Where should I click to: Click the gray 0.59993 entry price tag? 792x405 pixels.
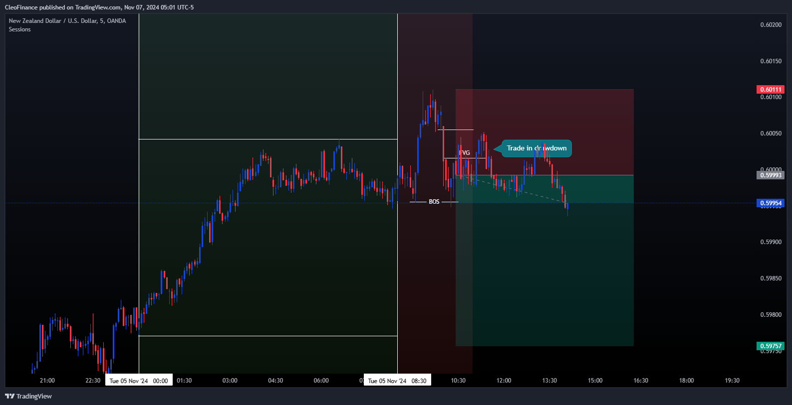tap(771, 175)
